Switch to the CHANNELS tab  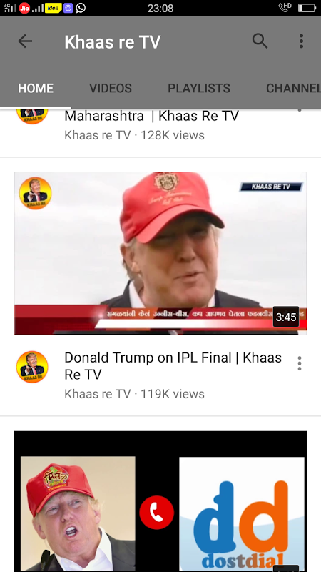[293, 88]
